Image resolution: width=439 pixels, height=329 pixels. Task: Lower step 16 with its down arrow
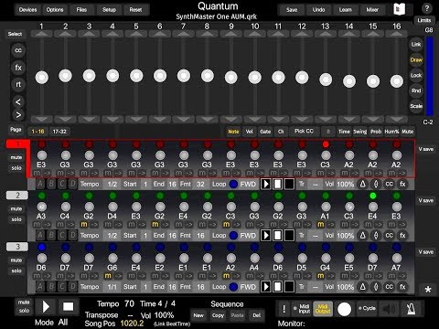(x=397, y=119)
